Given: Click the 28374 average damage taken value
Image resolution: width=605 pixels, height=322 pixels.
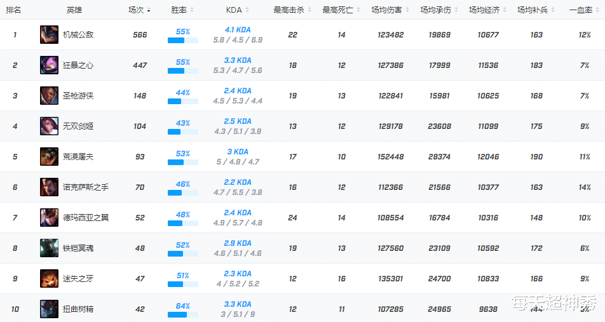Looking at the screenshot, I should (x=440, y=157).
